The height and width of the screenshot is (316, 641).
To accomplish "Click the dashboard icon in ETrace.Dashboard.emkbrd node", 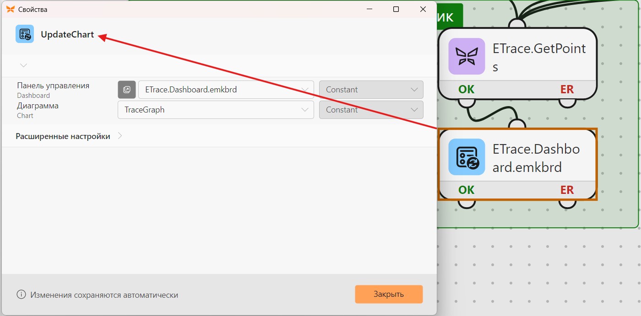I will (x=467, y=157).
